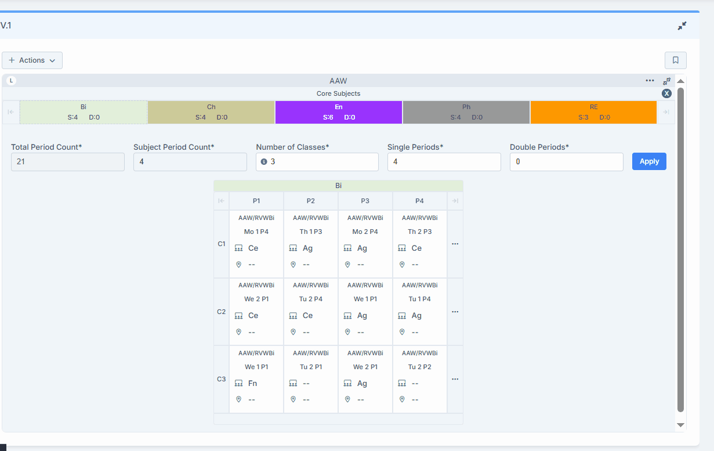Close Core Subjects with the X icon
The image size is (714, 451).
666,93
